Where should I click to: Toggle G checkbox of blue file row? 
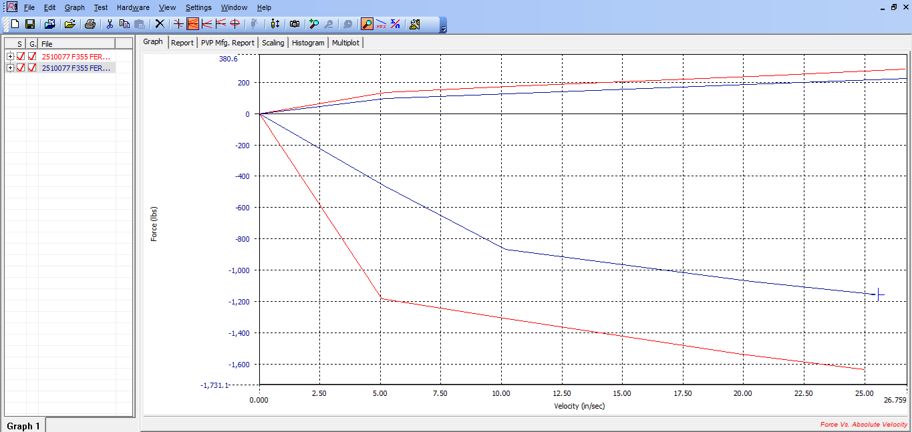point(32,67)
